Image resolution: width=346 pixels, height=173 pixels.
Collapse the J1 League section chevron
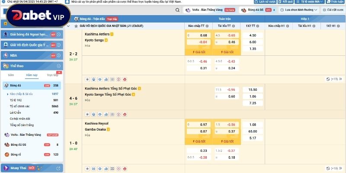(x=68, y=26)
